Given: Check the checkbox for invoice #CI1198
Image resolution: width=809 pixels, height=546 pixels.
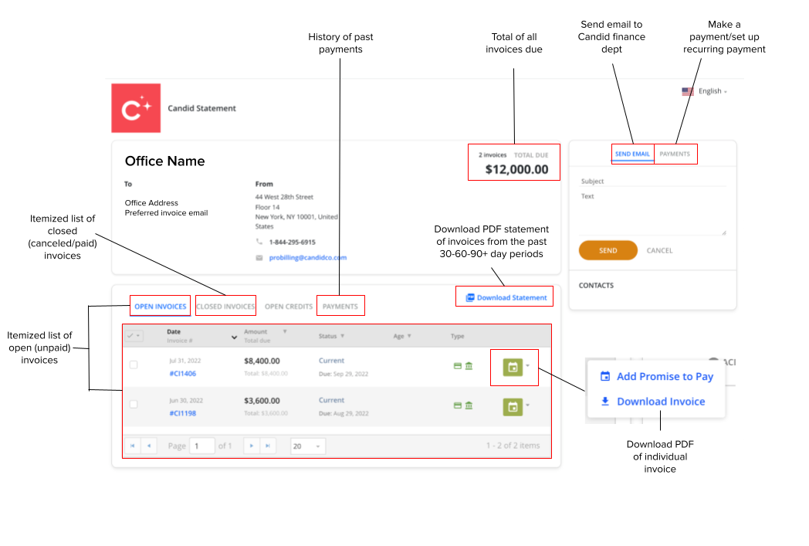Looking at the screenshot, I should pos(133,404).
